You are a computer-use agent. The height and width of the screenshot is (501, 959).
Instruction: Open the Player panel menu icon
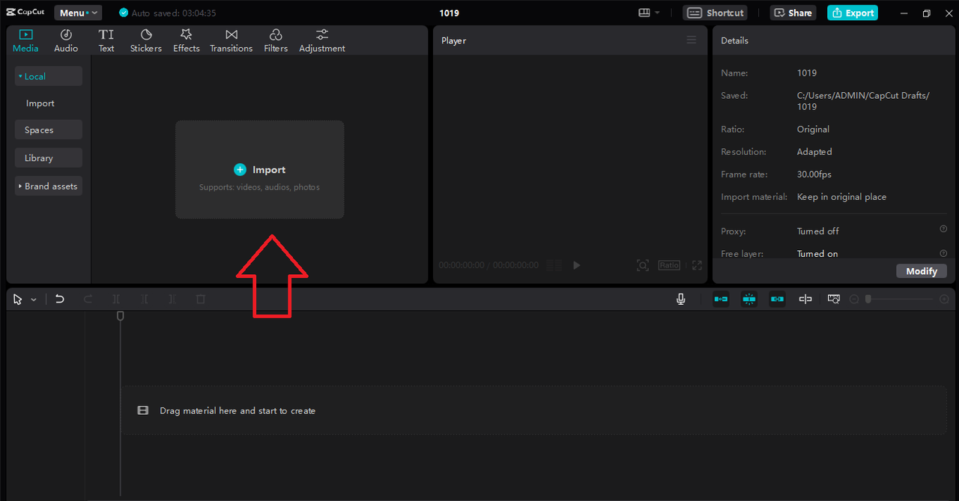(692, 40)
